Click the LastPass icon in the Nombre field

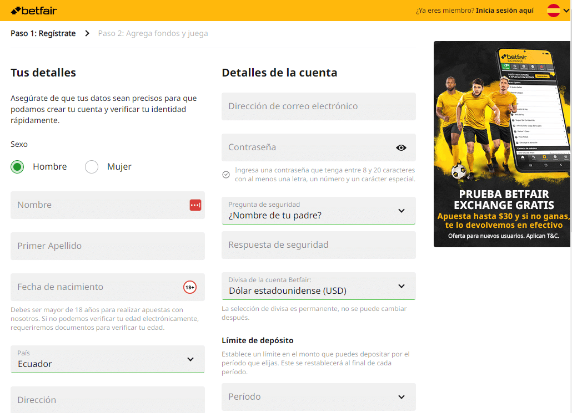[x=195, y=205]
